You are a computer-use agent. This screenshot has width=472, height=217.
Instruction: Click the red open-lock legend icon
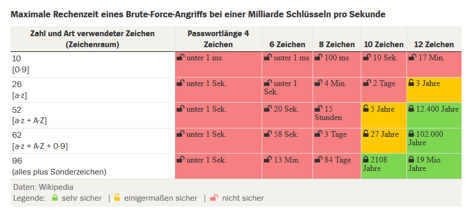[213, 198]
